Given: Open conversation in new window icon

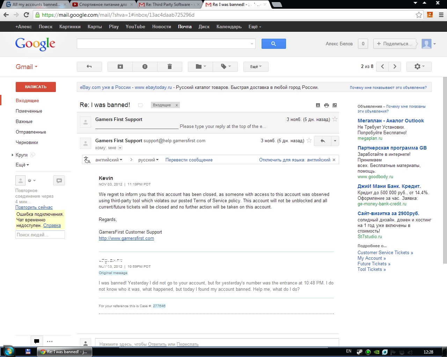Looking at the screenshot, I should point(335,105).
